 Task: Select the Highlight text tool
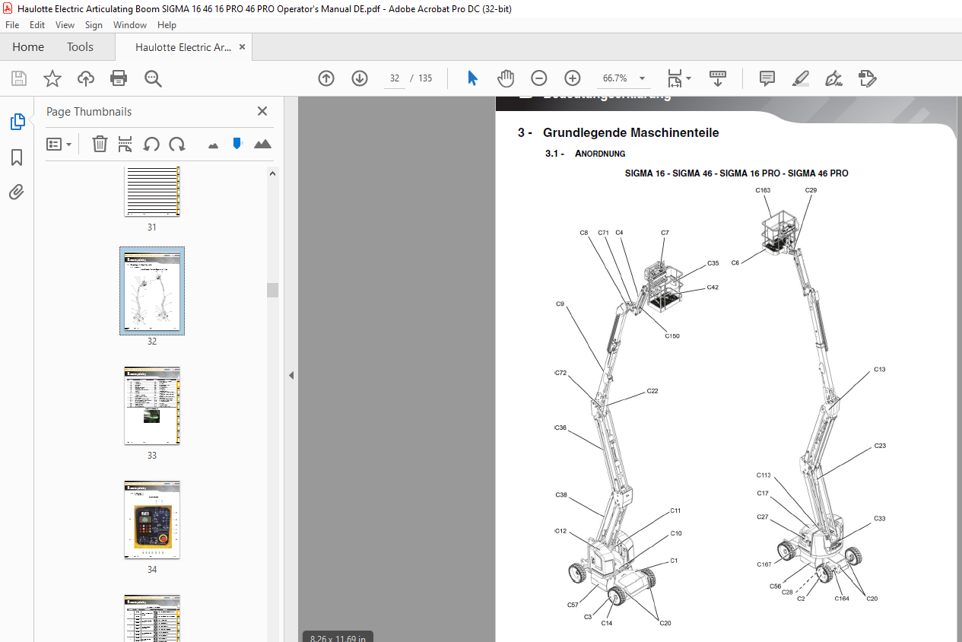pos(801,78)
